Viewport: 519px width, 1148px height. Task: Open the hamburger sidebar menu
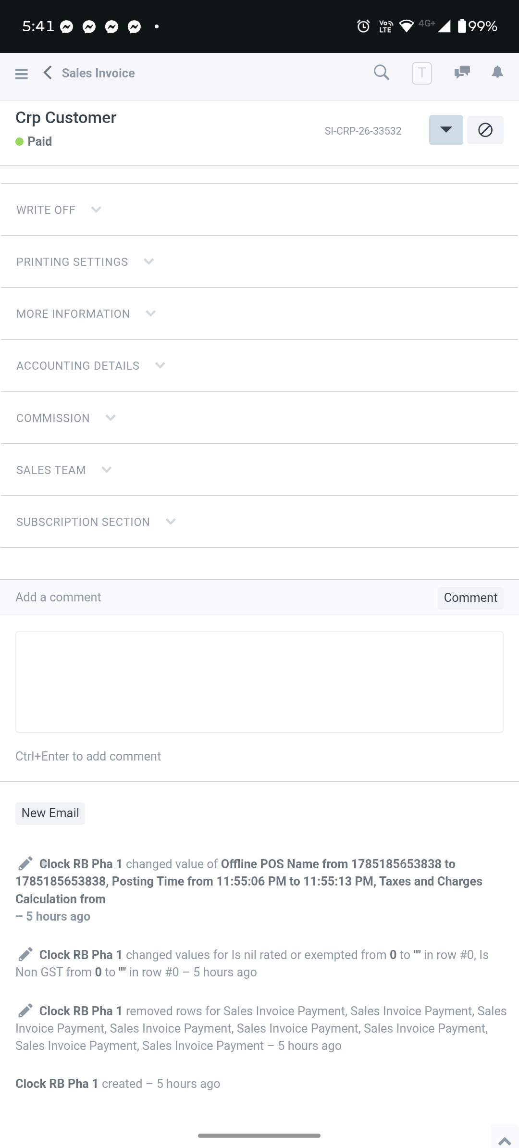(x=22, y=74)
